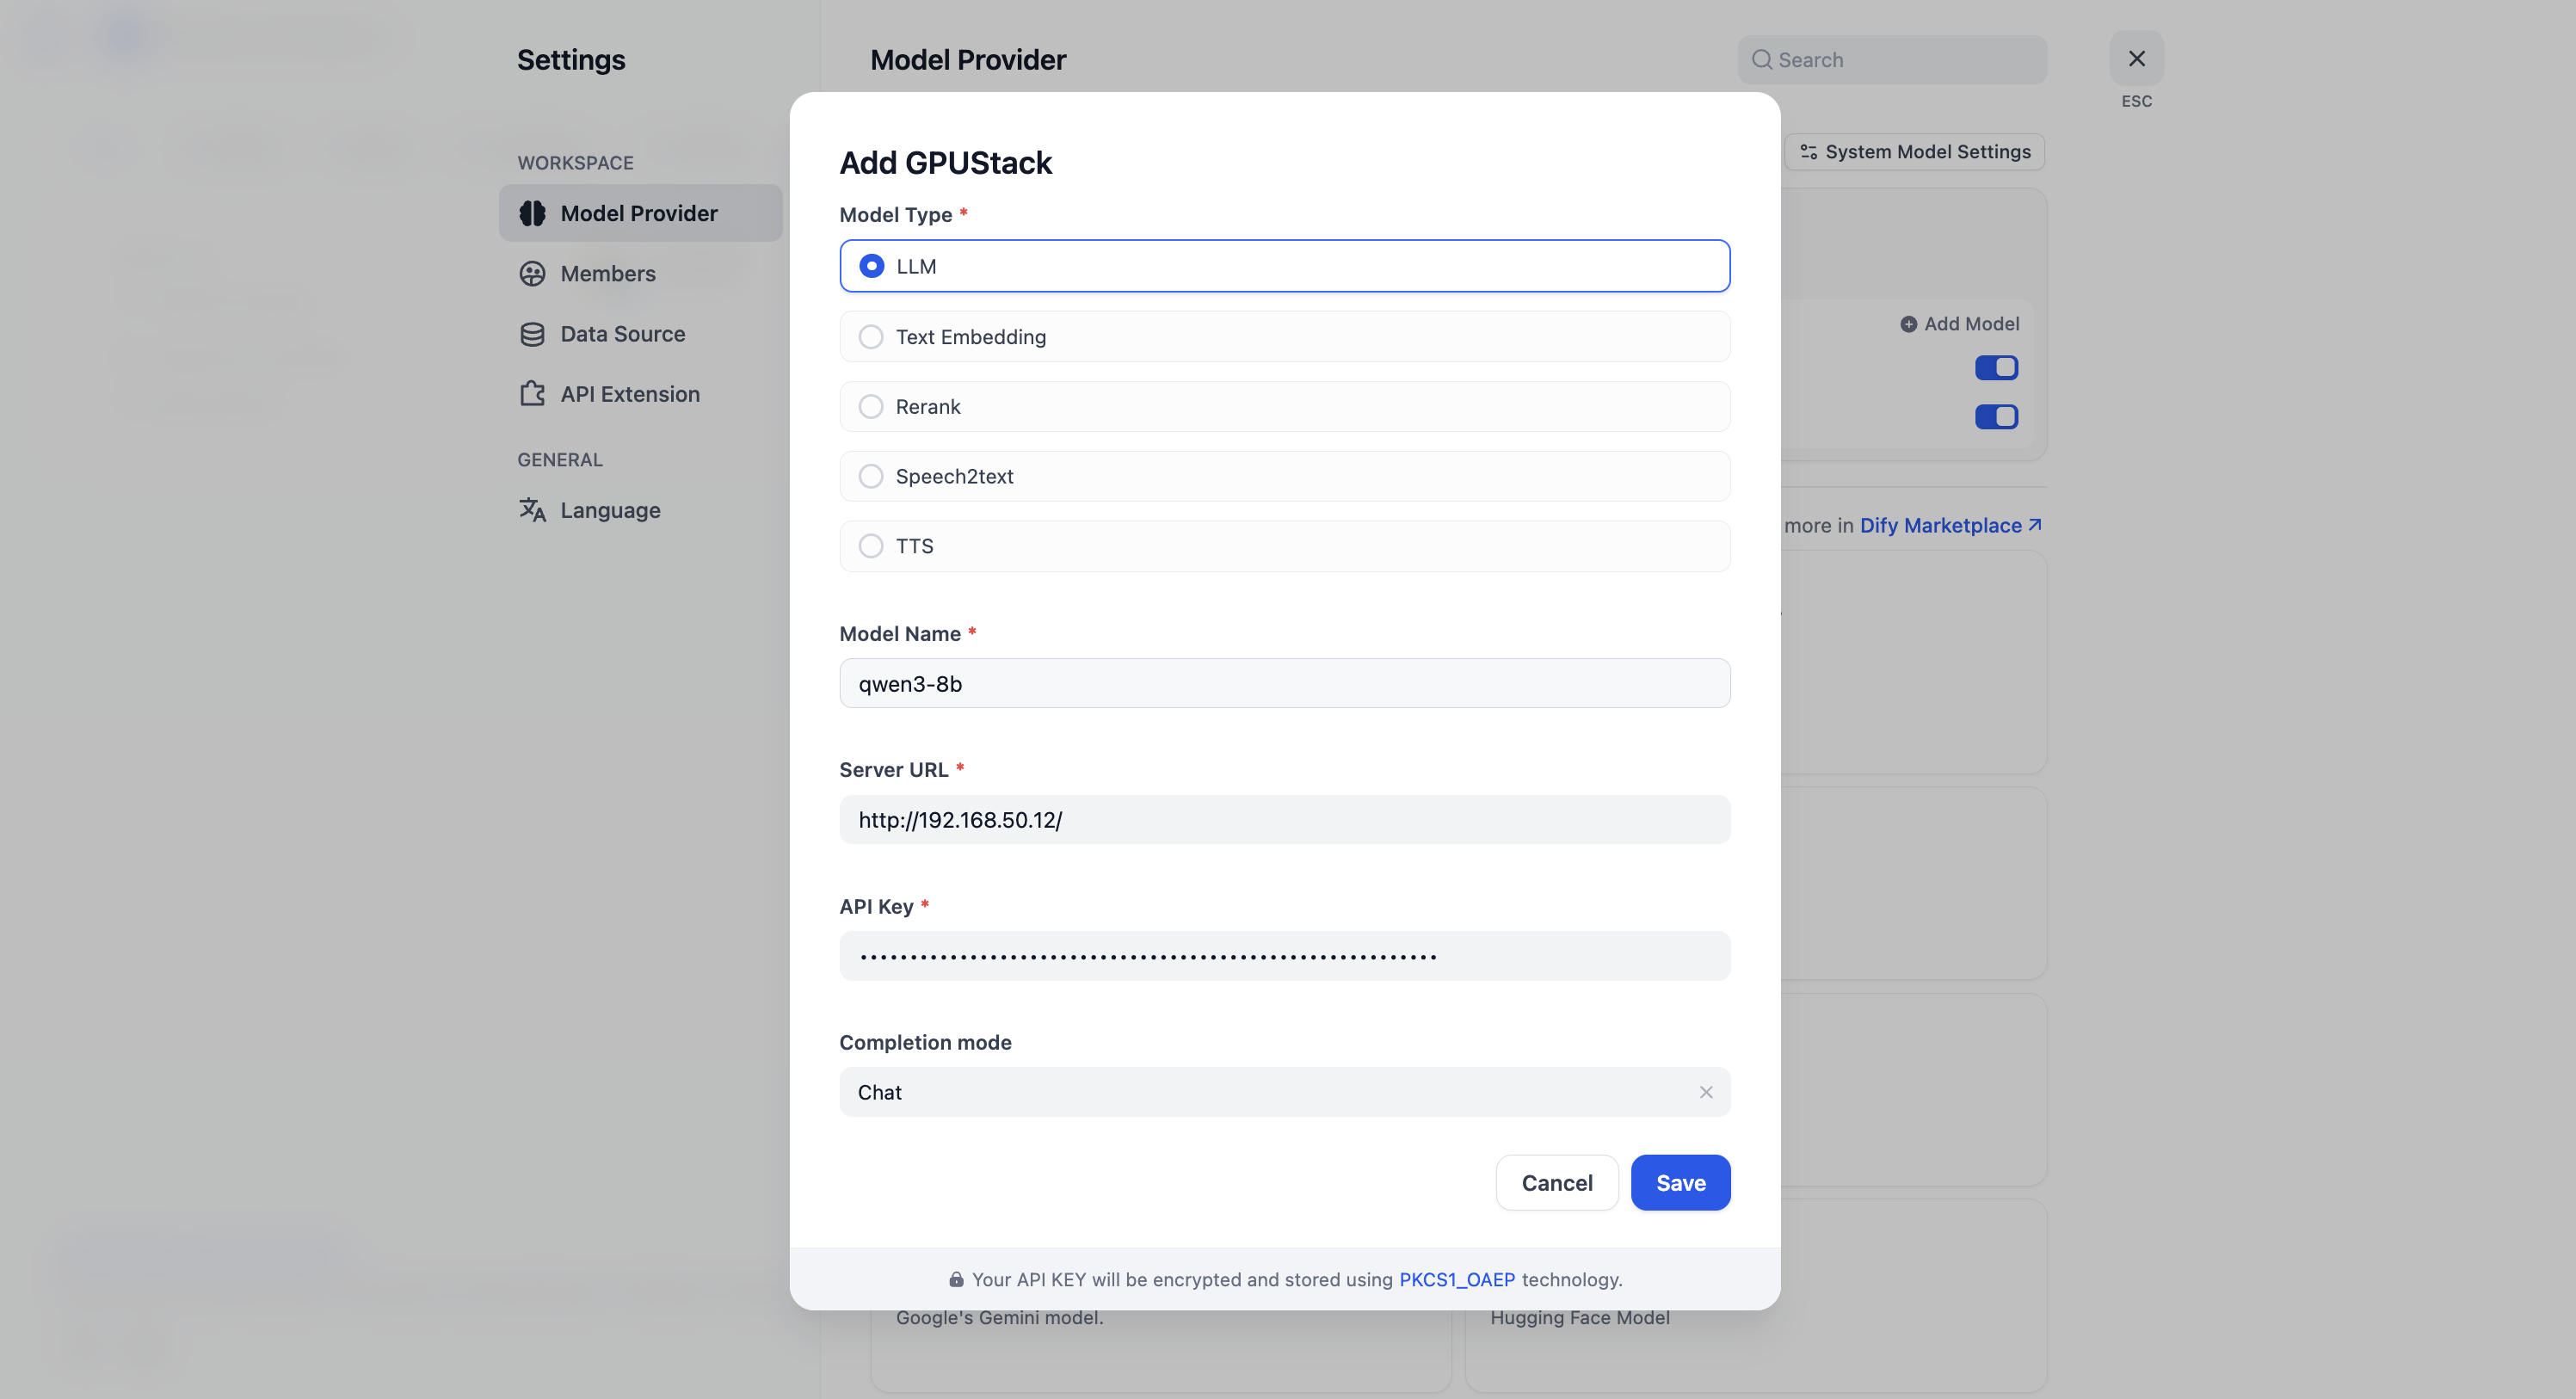The width and height of the screenshot is (2576, 1399).
Task: Click the System Model Settings icon
Action: pyautogui.click(x=1808, y=152)
